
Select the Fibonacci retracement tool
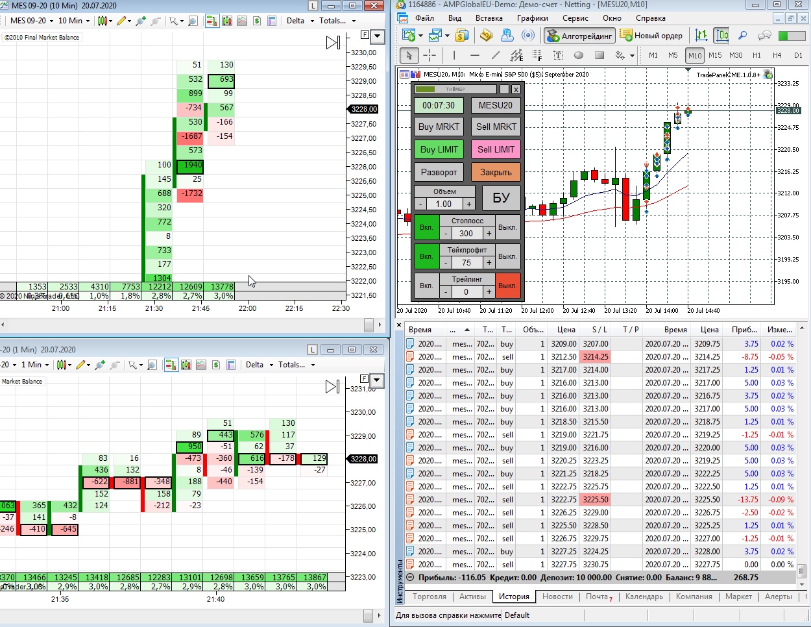(x=537, y=55)
